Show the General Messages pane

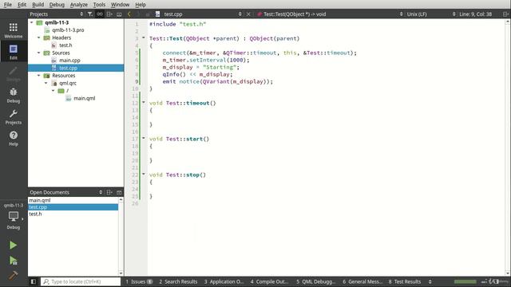point(362,281)
